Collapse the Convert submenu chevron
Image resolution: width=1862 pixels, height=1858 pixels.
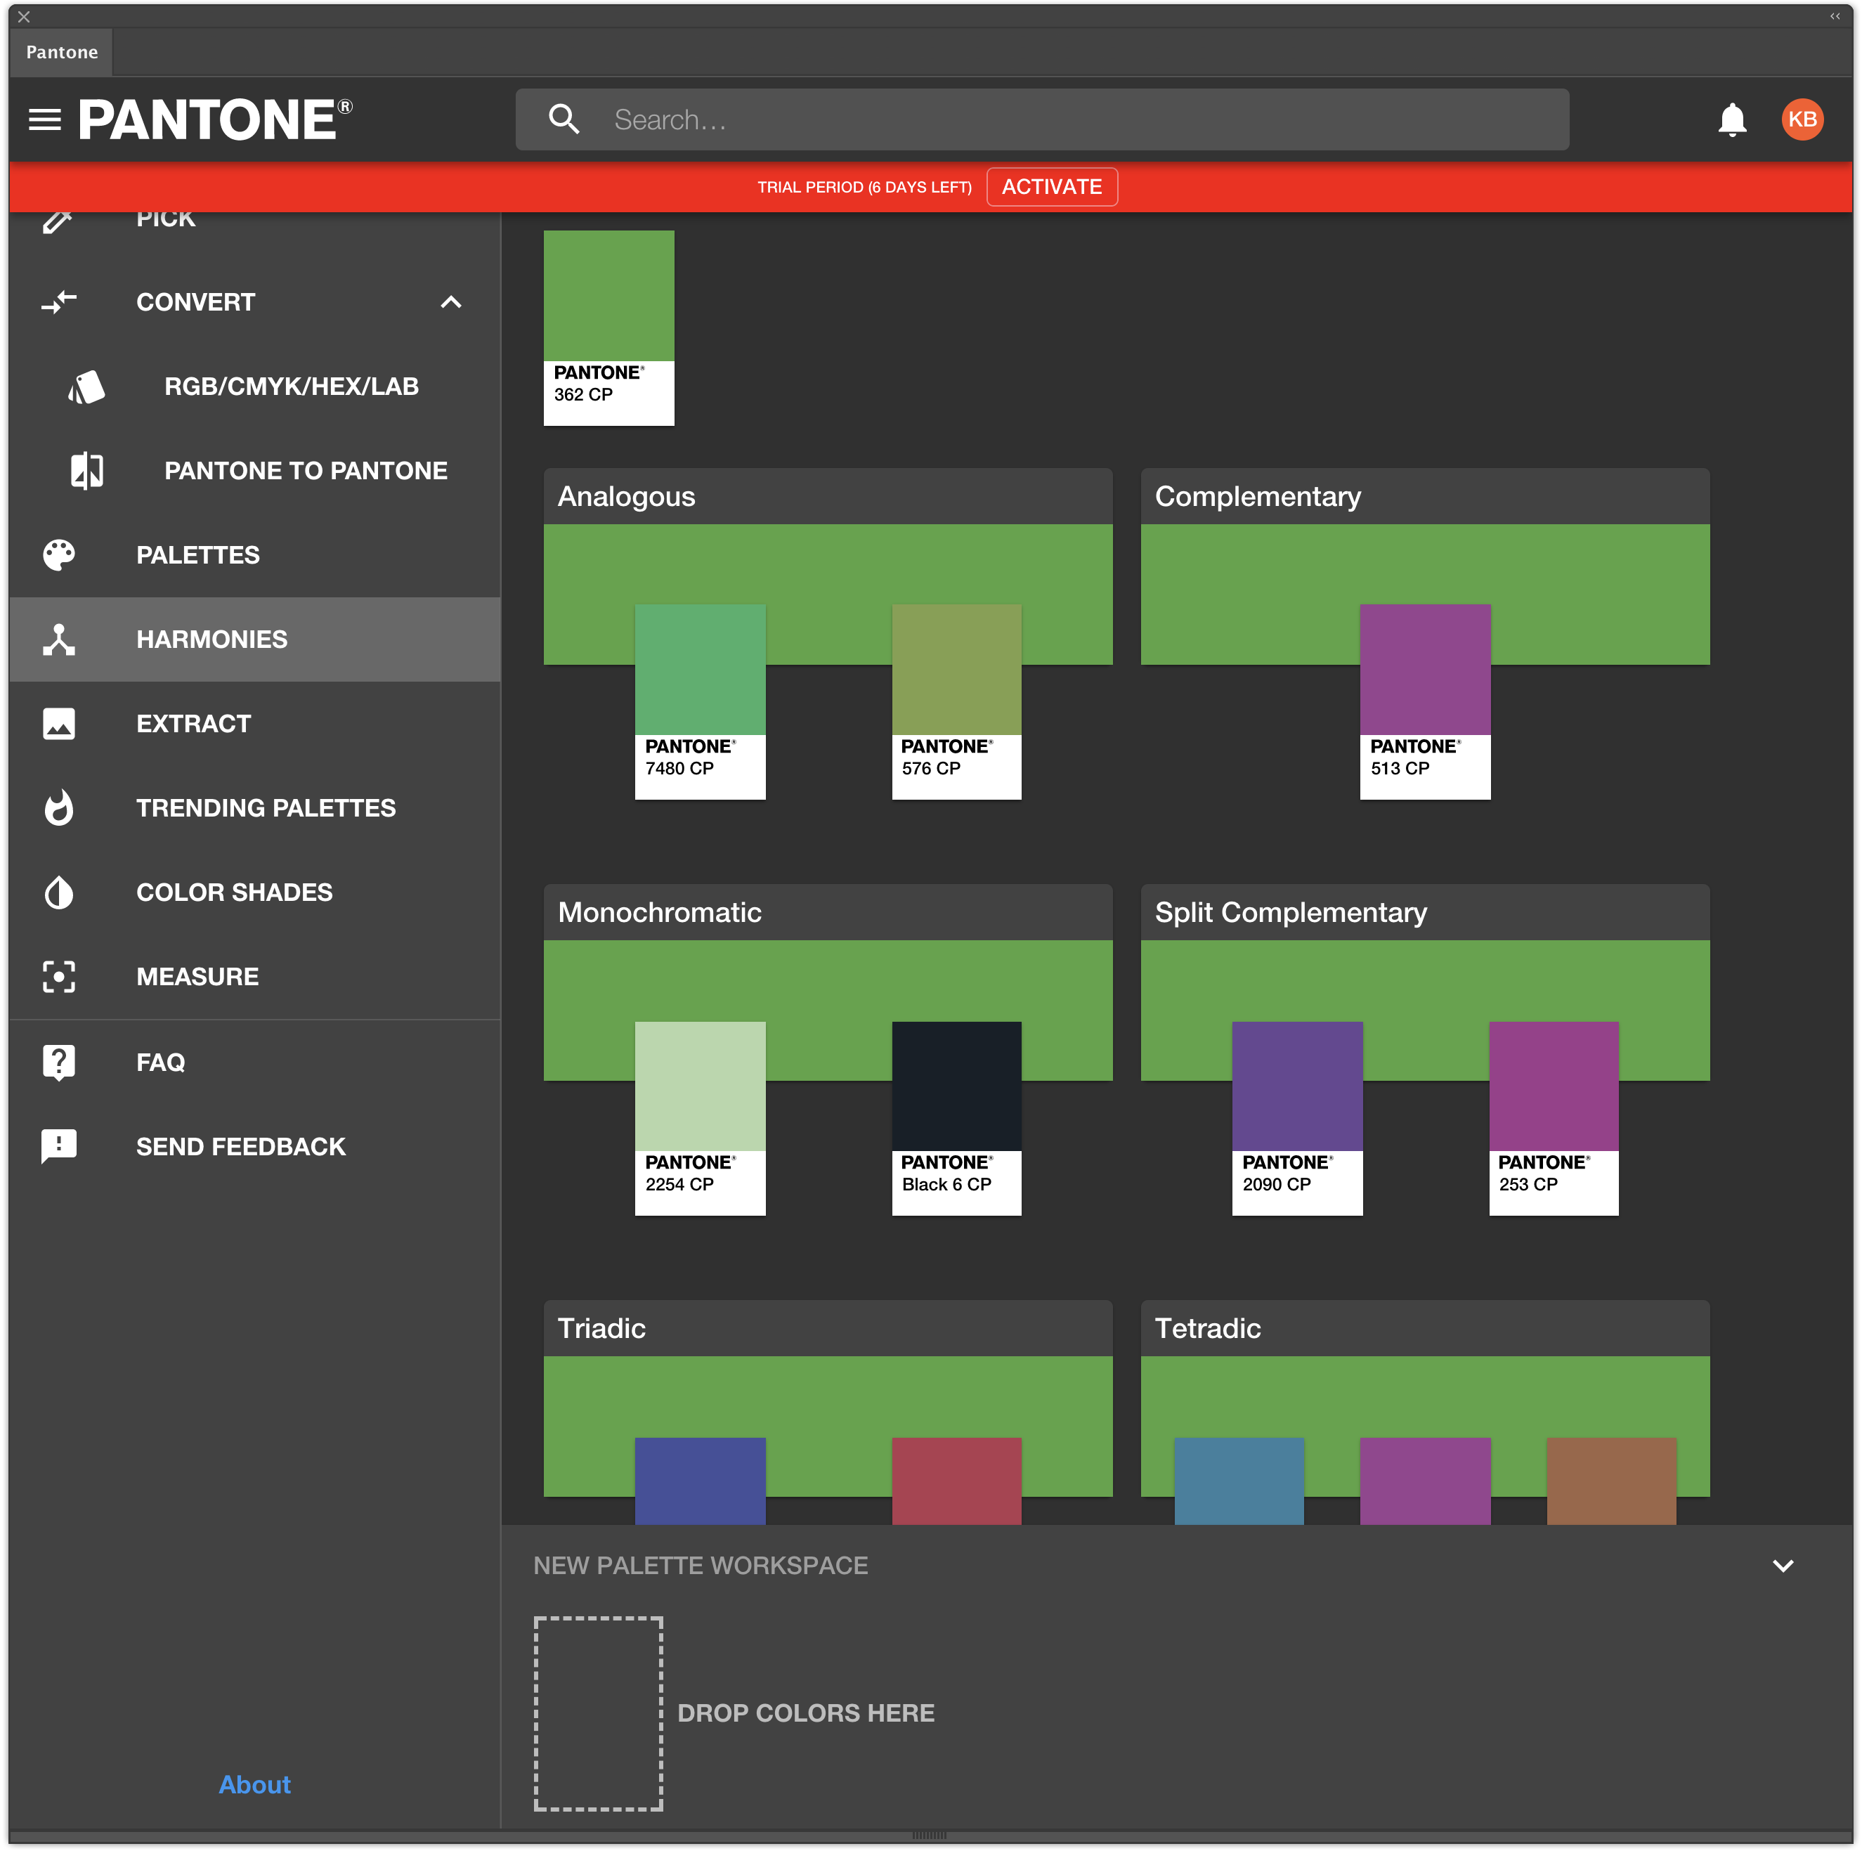[x=451, y=303]
